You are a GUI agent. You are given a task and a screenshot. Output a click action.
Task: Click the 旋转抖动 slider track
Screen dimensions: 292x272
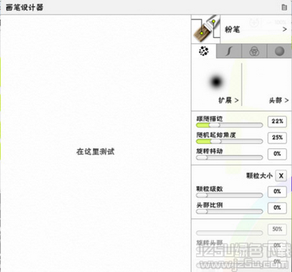pyautogui.click(x=229, y=157)
